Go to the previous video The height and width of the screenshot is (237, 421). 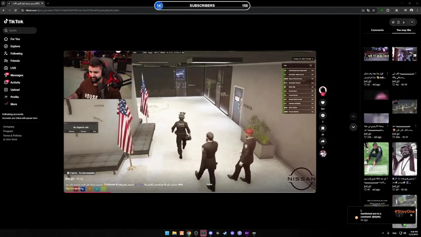pyautogui.click(x=353, y=117)
